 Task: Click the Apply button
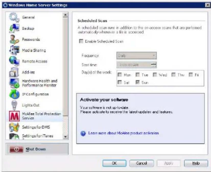coord(169,163)
